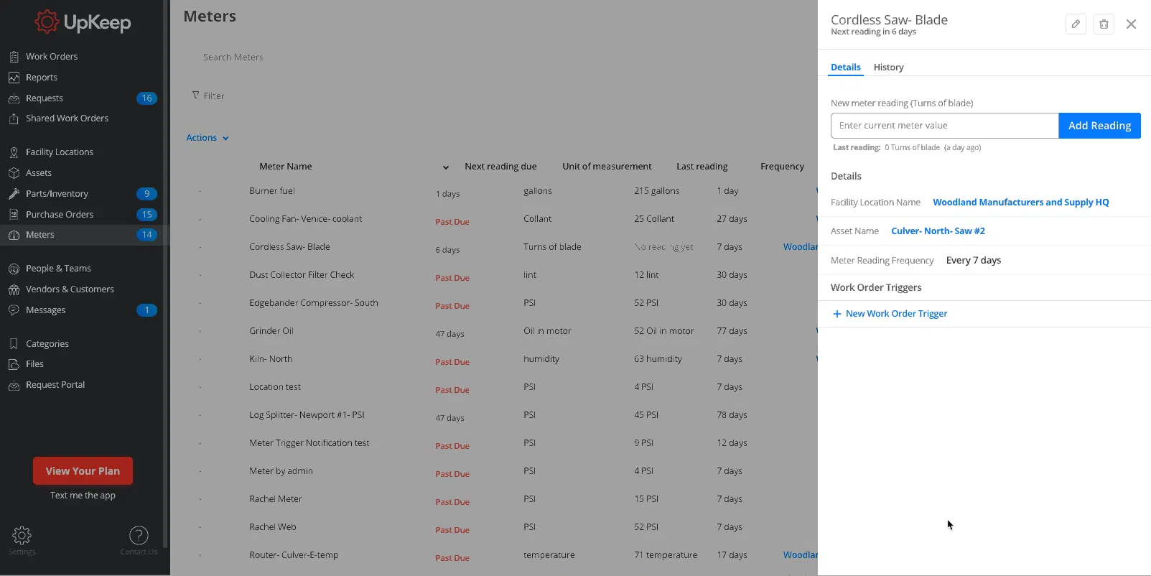Click Text me the app link
Viewport: 1151px width, 576px height.
[83, 496]
